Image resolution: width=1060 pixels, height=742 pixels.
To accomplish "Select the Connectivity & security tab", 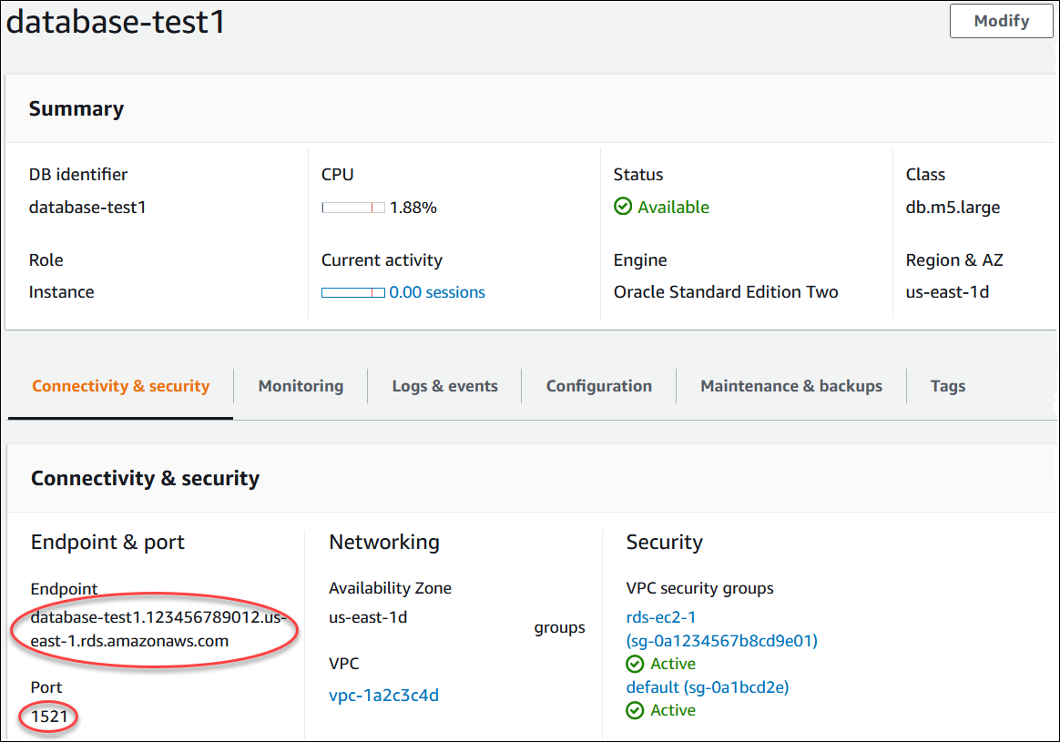I will (120, 386).
